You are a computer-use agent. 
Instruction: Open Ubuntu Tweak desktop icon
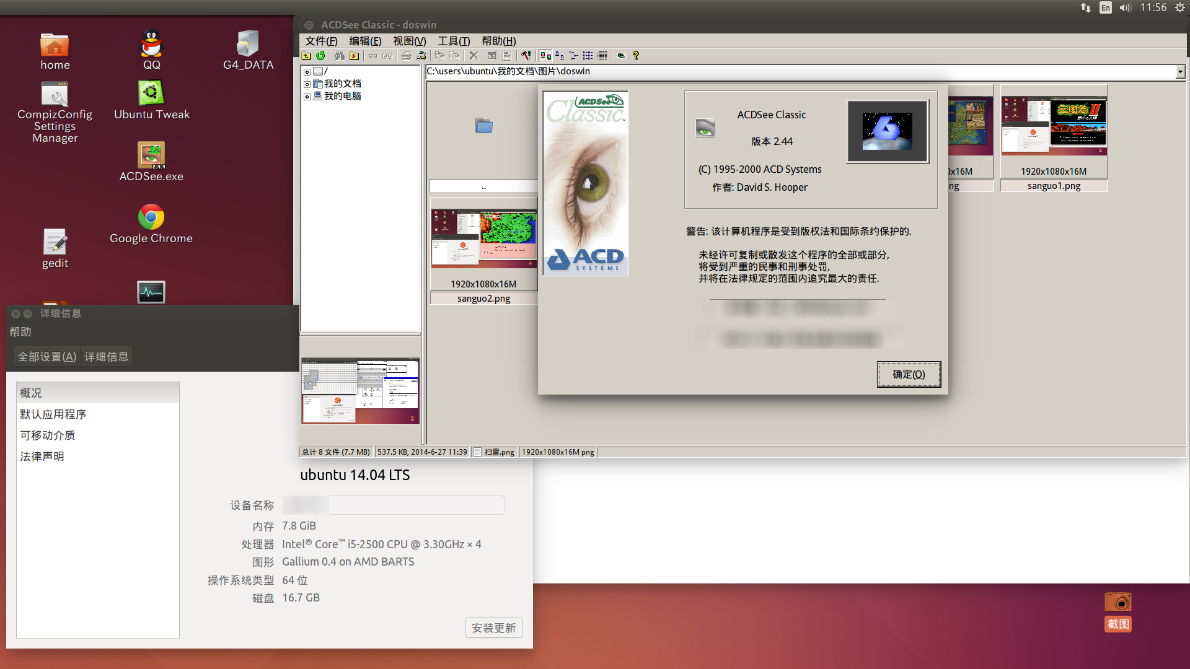(151, 100)
